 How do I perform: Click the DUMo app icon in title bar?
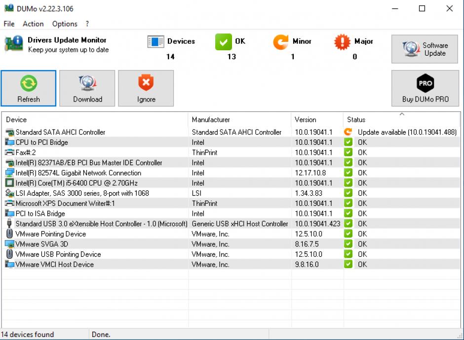(9, 8)
